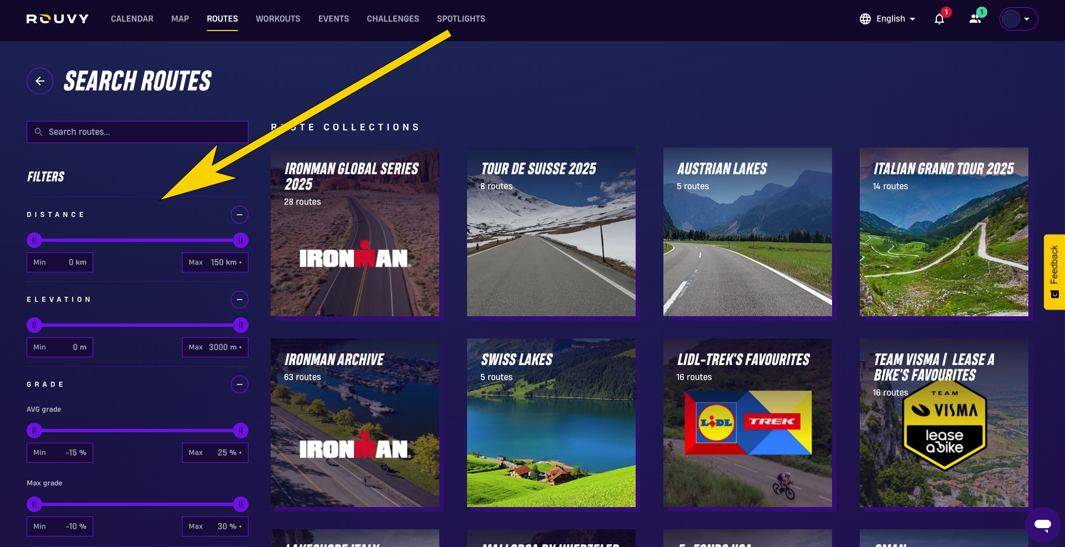
Task: Click the language globe icon
Action: (864, 19)
